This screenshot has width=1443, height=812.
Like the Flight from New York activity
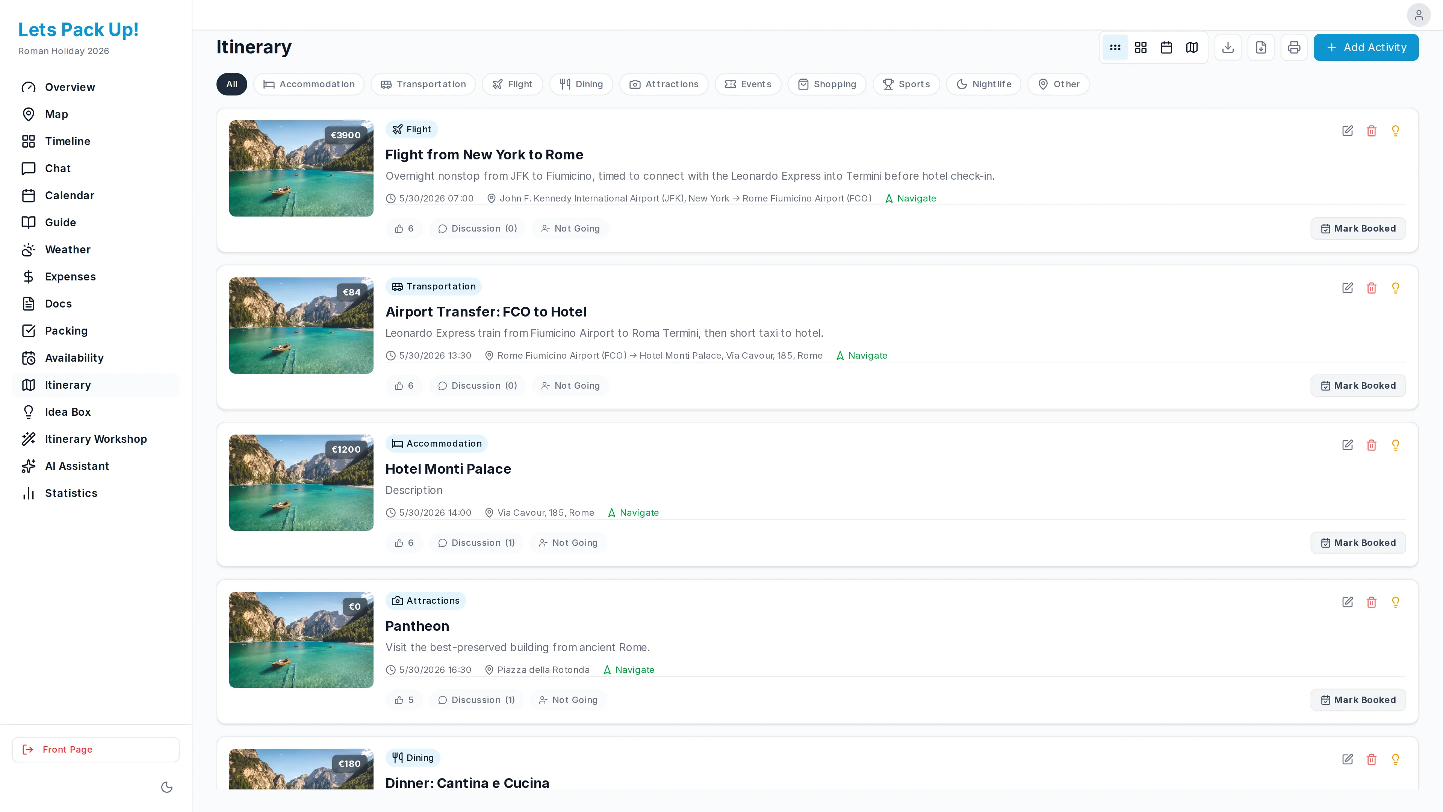pos(404,229)
